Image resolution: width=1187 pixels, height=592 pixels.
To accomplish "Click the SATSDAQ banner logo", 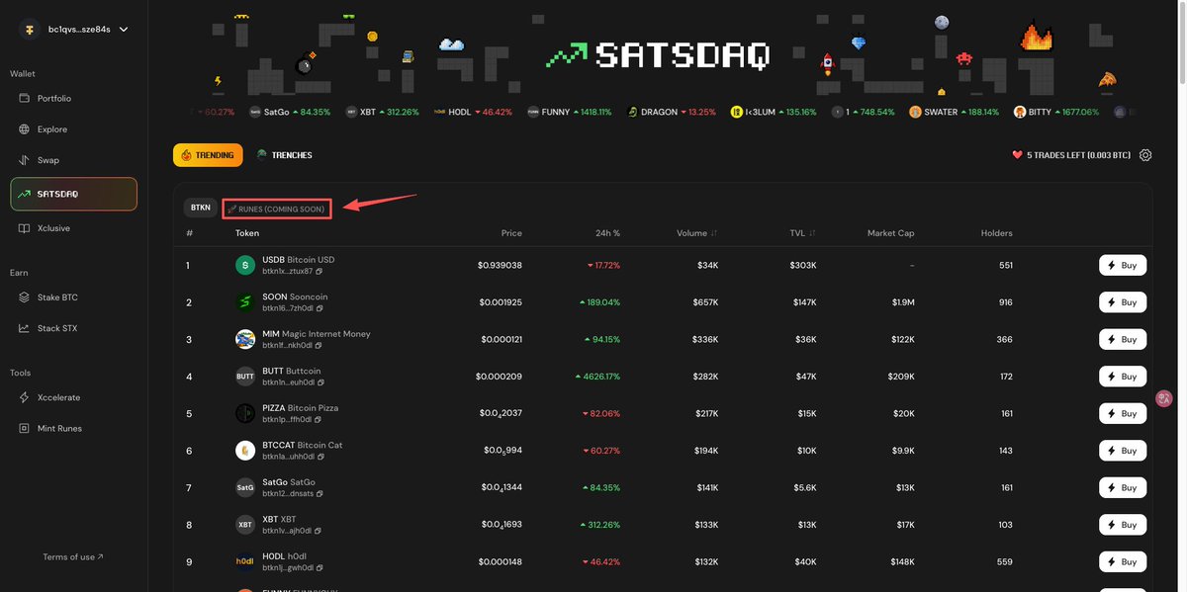I will coord(658,55).
